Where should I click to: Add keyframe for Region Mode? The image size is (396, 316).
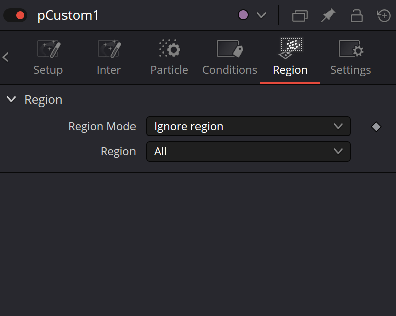[376, 127]
